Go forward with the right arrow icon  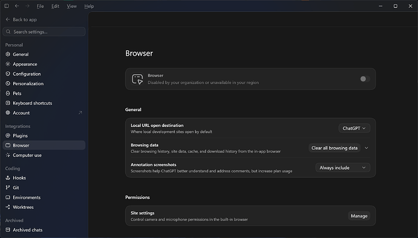tap(27, 6)
